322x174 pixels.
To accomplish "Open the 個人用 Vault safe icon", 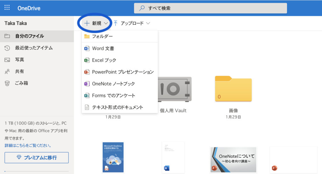I will 175,89.
